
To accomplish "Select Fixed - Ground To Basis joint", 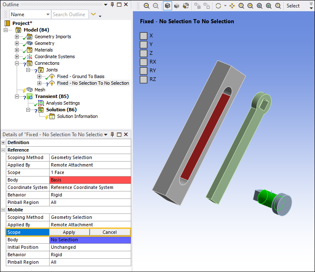I will coord(80,76).
